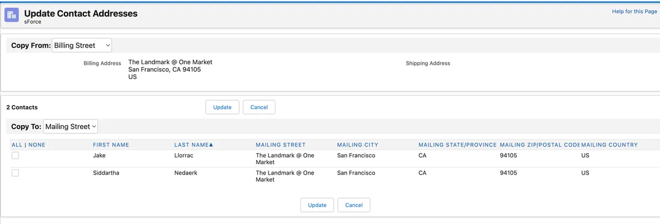Click the last name Nedaerk cell
This screenshot has width=660, height=224.
pyautogui.click(x=186, y=173)
